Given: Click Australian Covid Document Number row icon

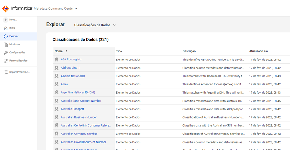Looking at the screenshot, I should (56, 142).
